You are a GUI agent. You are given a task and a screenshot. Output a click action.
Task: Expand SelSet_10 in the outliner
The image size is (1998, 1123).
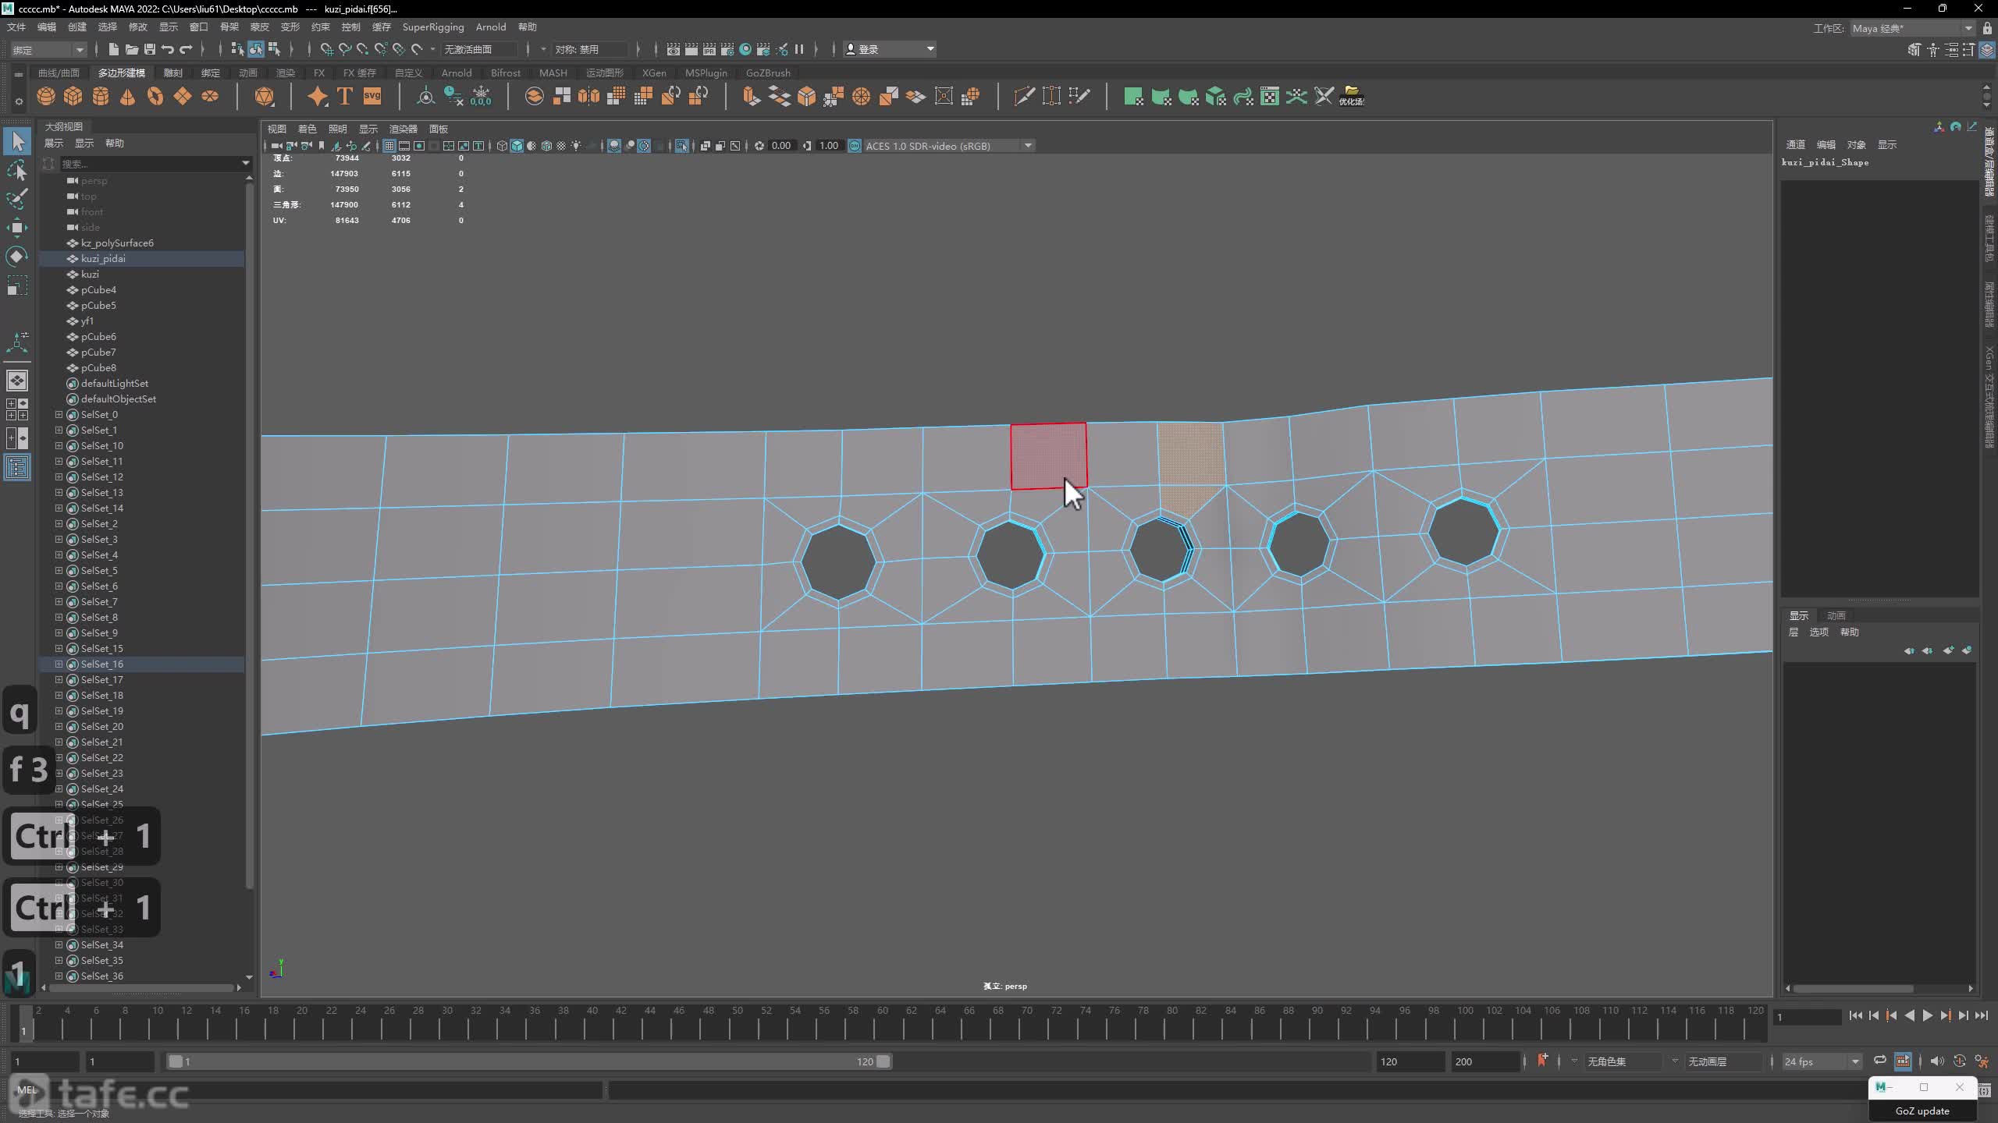[59, 445]
